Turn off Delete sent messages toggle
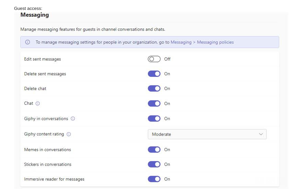The width and height of the screenshot is (301, 189). click(x=154, y=74)
